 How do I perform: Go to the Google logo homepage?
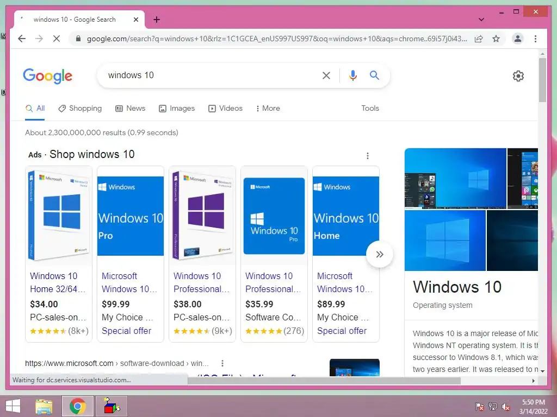coord(48,76)
